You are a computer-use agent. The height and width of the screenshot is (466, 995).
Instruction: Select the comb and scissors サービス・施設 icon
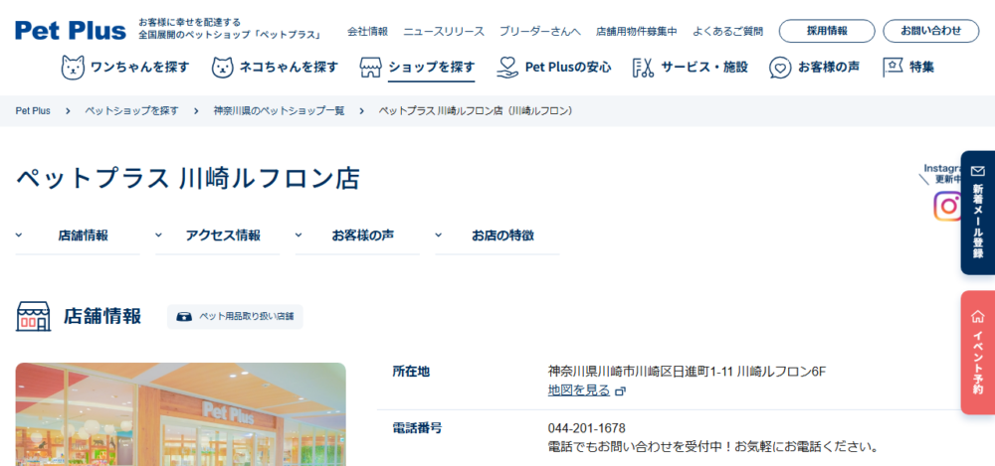(644, 68)
